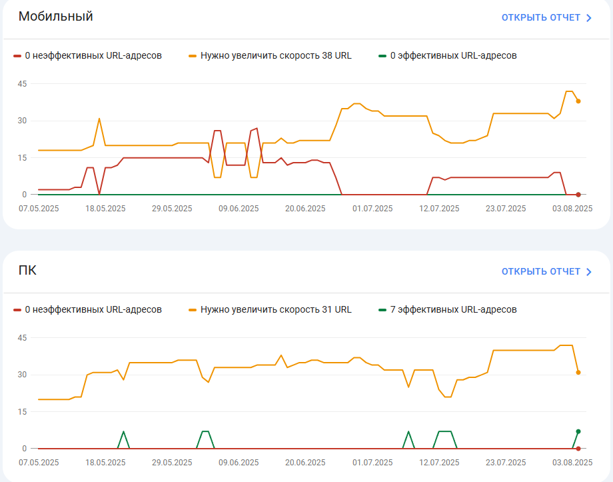The width and height of the screenshot is (613, 482).
Task: Click the Мобильный section heading
Action: tap(55, 17)
